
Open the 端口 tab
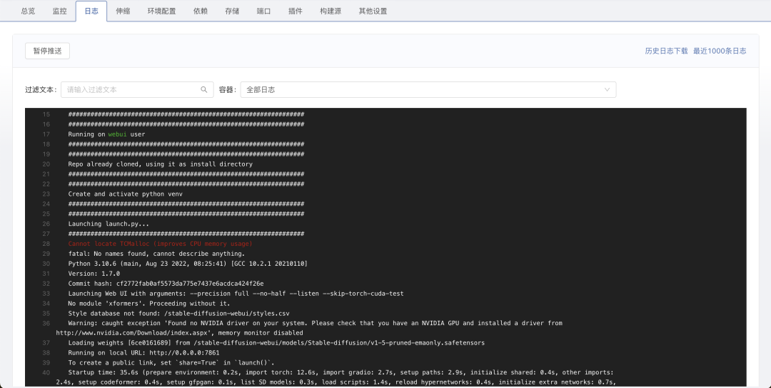[263, 11]
